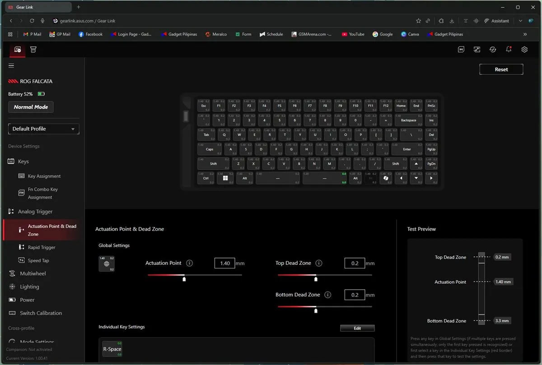Open the Facebook bookmark
Screen dimensions: 542x365
pos(90,34)
